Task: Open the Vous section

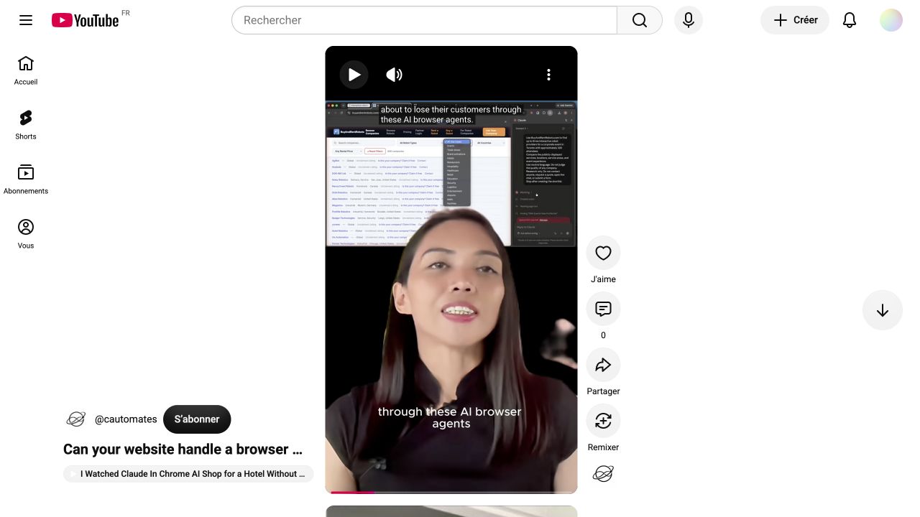Action: tap(26, 234)
